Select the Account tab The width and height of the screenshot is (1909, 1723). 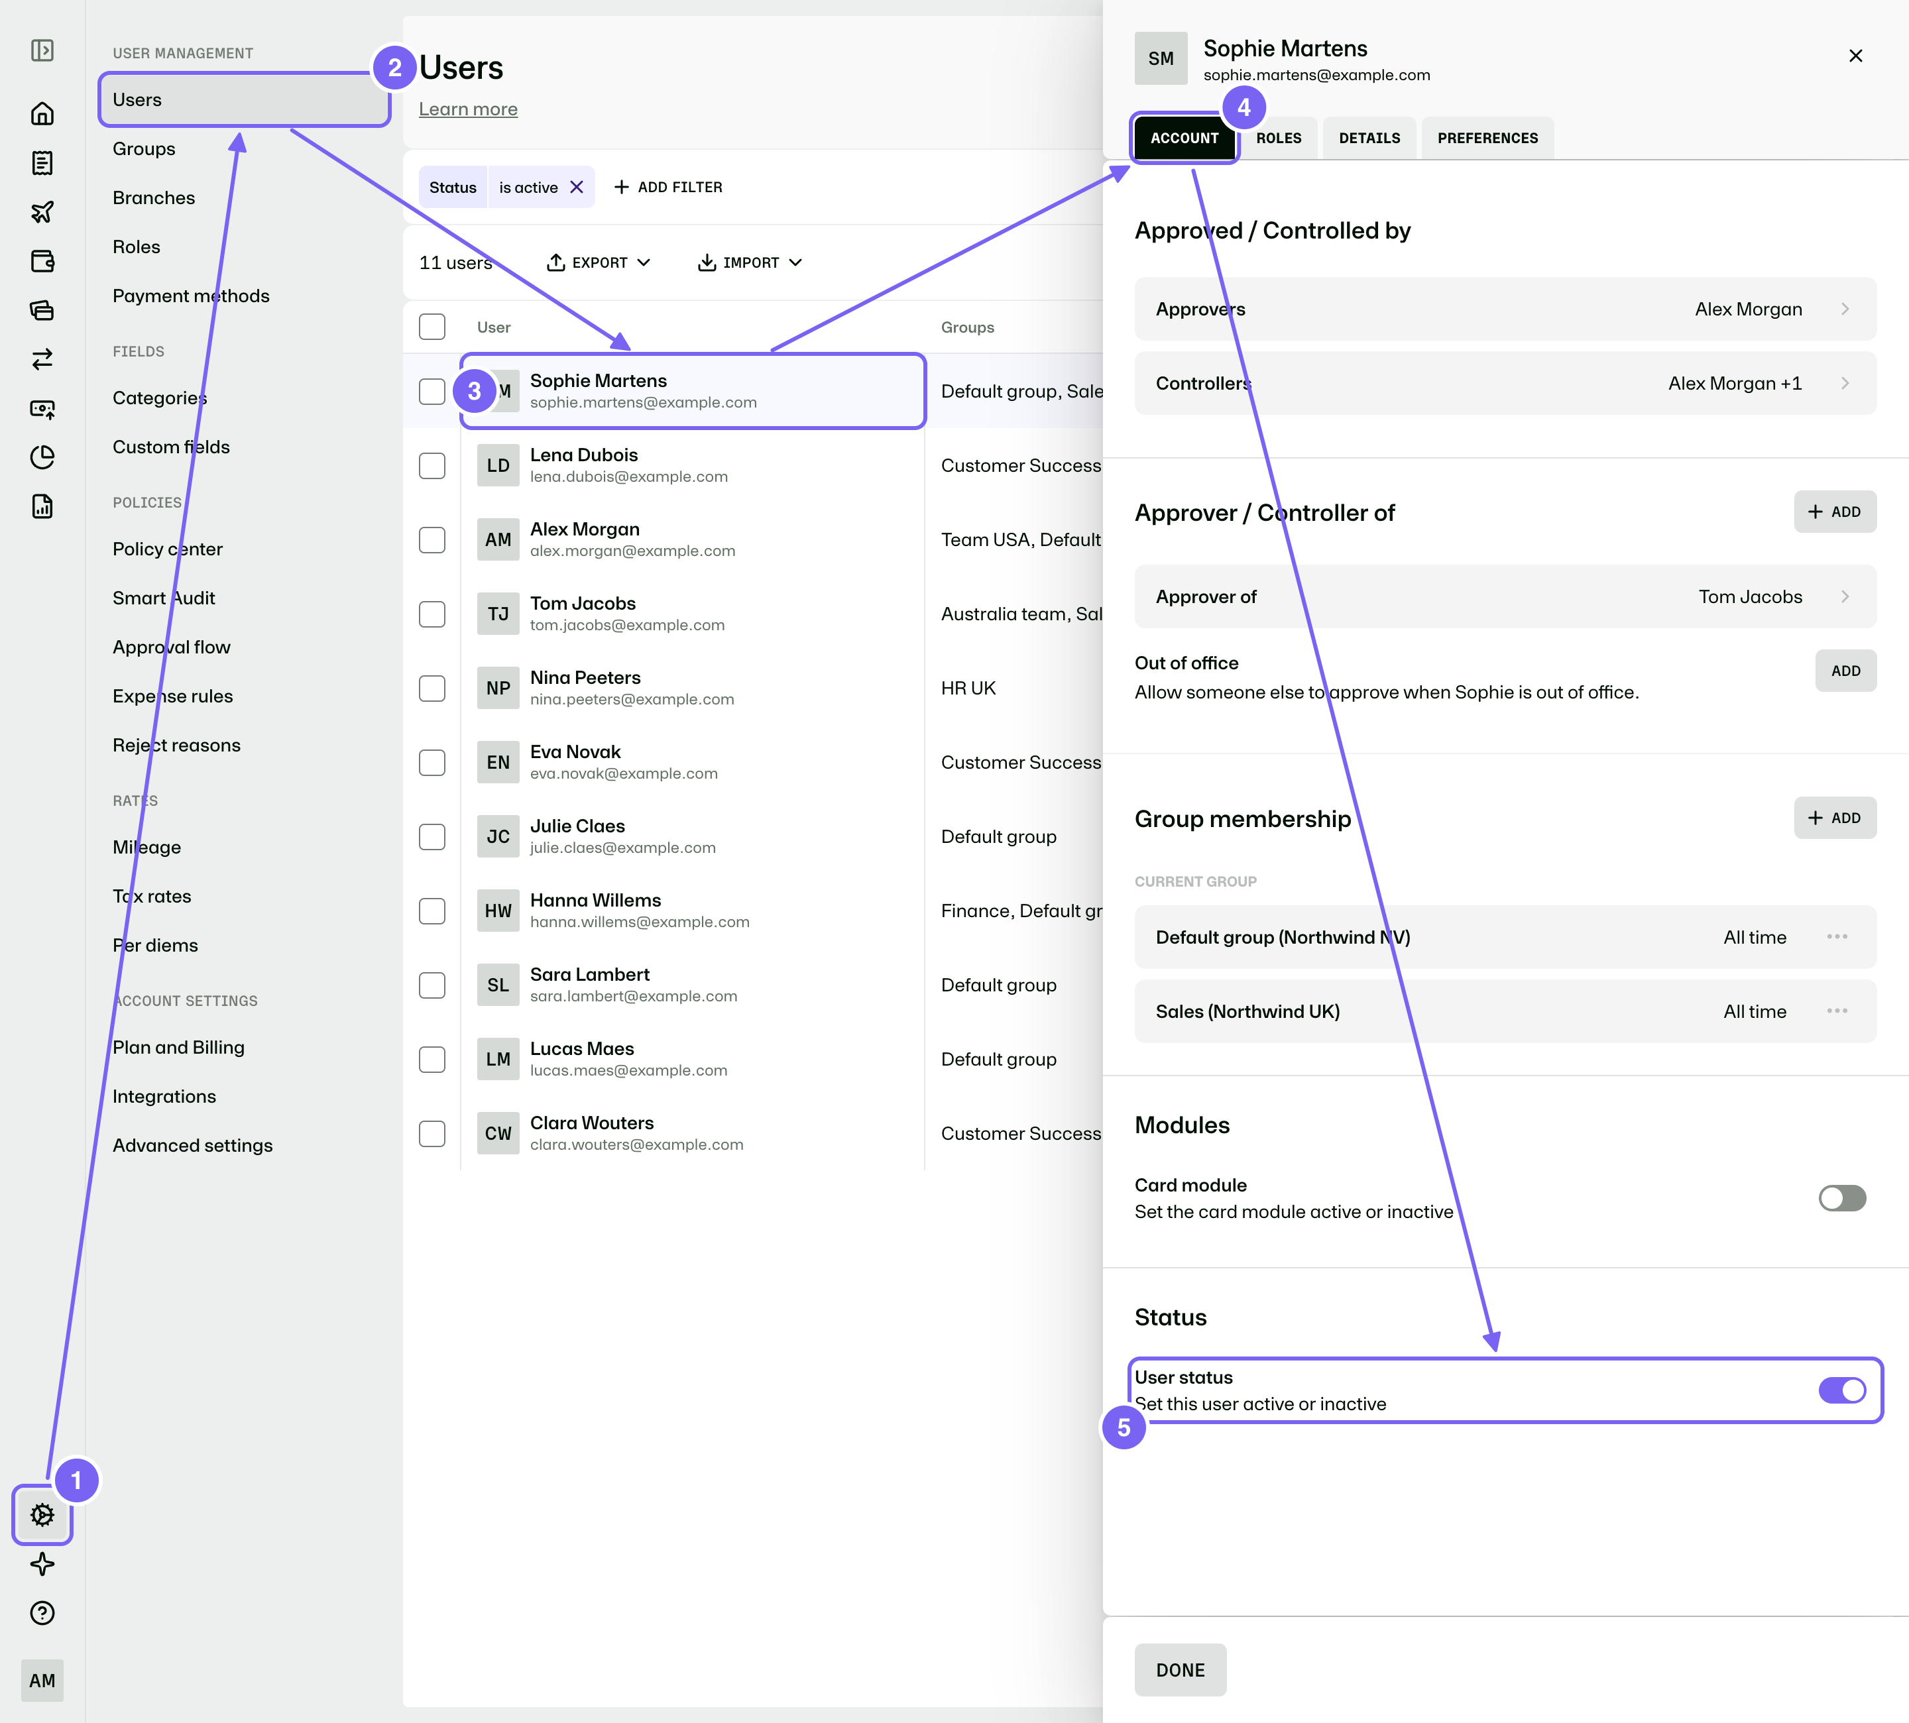1185,139
